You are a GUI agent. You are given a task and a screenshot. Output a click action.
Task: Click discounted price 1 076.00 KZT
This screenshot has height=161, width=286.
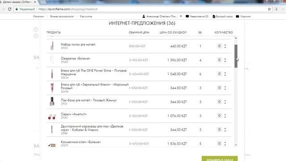click(x=177, y=116)
